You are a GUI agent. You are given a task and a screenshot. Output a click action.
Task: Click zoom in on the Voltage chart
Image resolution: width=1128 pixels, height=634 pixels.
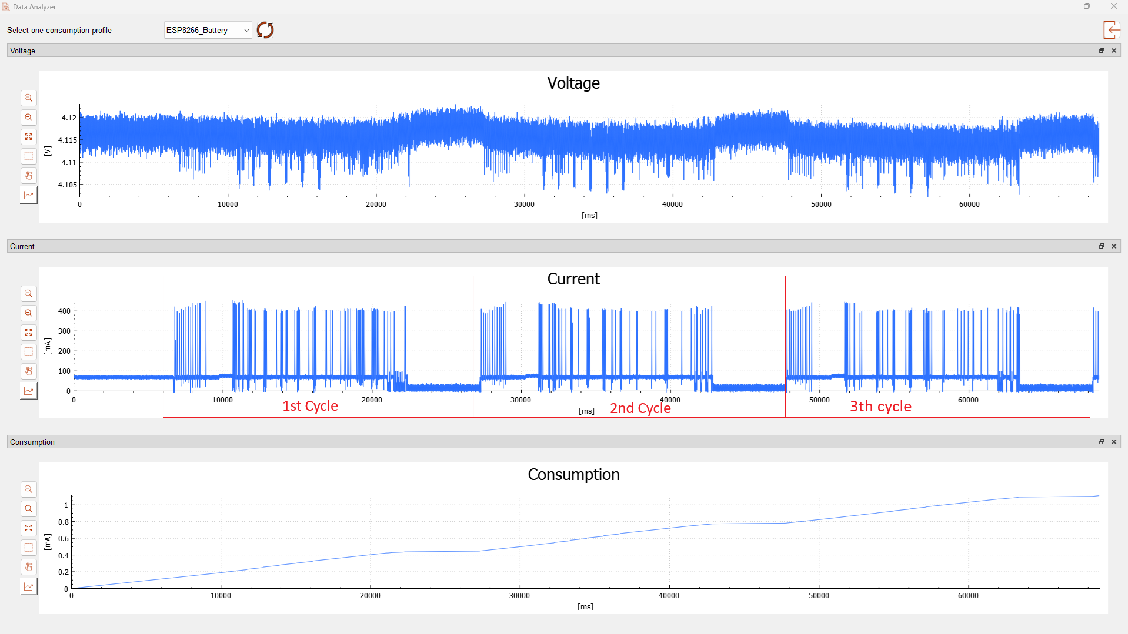(x=28, y=98)
